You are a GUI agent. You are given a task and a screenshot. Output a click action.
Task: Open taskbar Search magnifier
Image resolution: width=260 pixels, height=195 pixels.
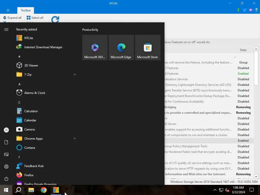(x=18, y=190)
